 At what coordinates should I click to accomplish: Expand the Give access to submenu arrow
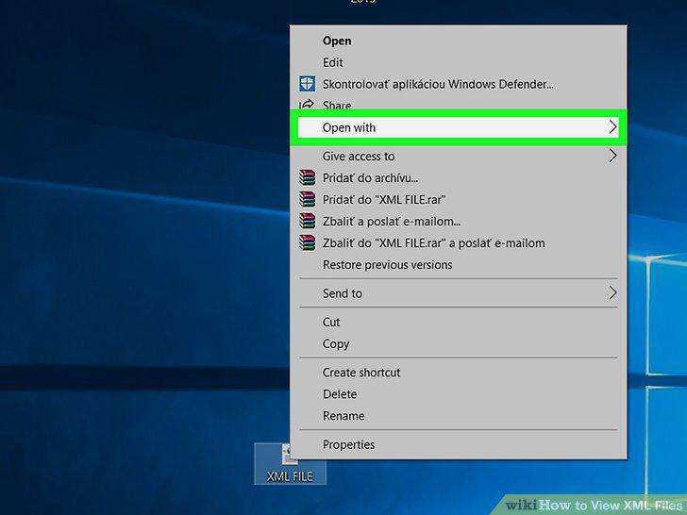tap(612, 156)
